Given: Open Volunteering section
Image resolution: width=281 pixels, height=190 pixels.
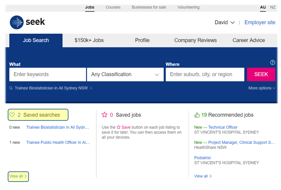Looking at the screenshot, I should click(x=188, y=7).
